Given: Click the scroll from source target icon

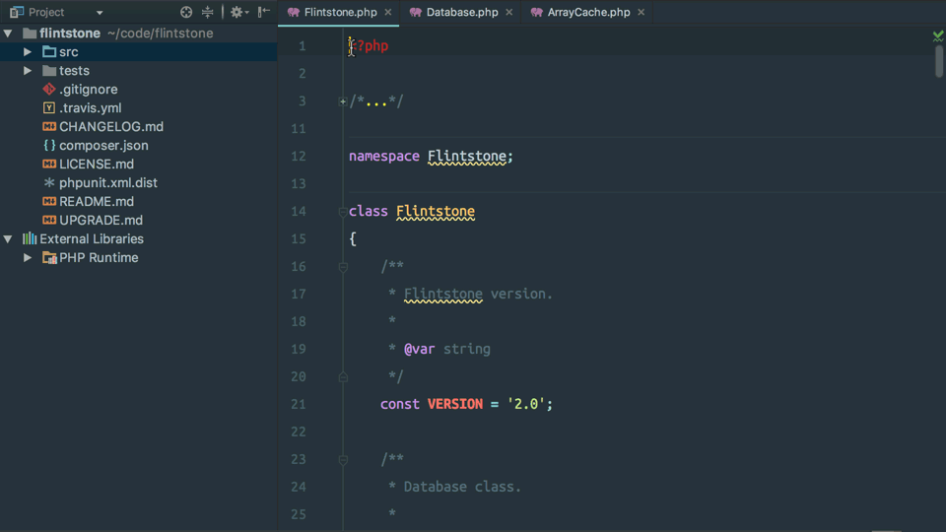Looking at the screenshot, I should click(x=186, y=12).
